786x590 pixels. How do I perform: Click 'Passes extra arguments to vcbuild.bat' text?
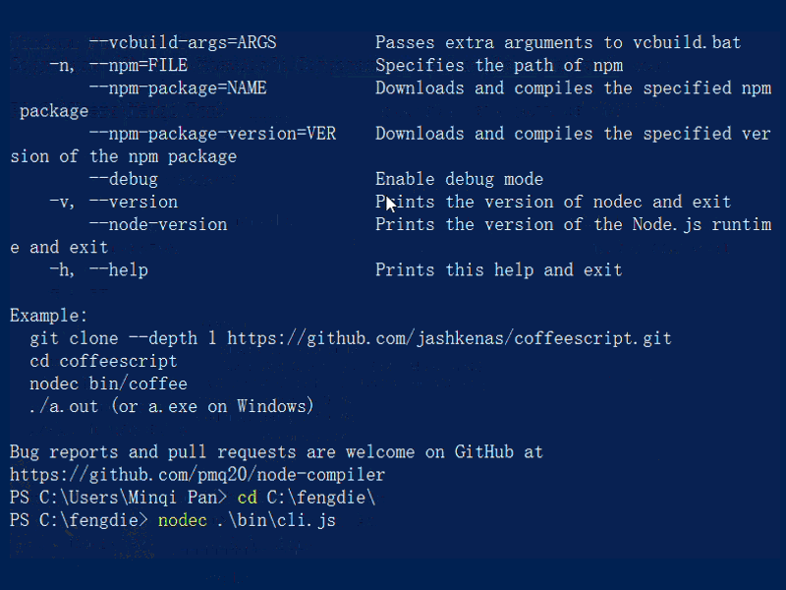pyautogui.click(x=558, y=42)
